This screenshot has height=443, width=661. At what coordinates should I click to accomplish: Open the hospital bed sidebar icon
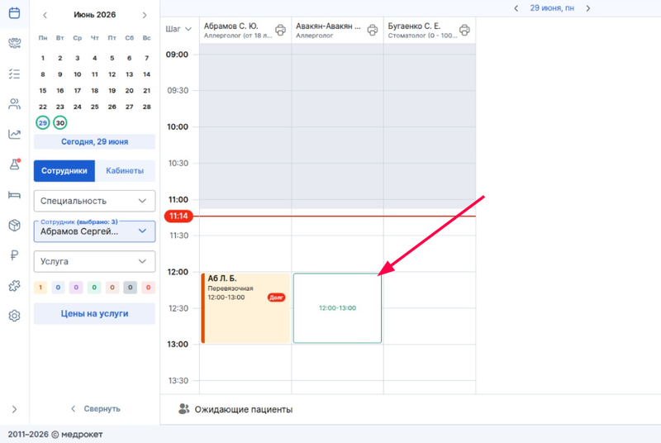[14, 195]
